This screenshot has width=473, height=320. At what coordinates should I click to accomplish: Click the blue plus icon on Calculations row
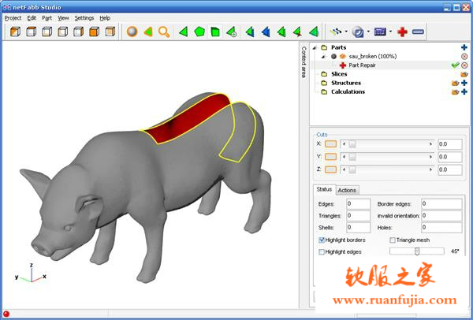click(x=464, y=91)
